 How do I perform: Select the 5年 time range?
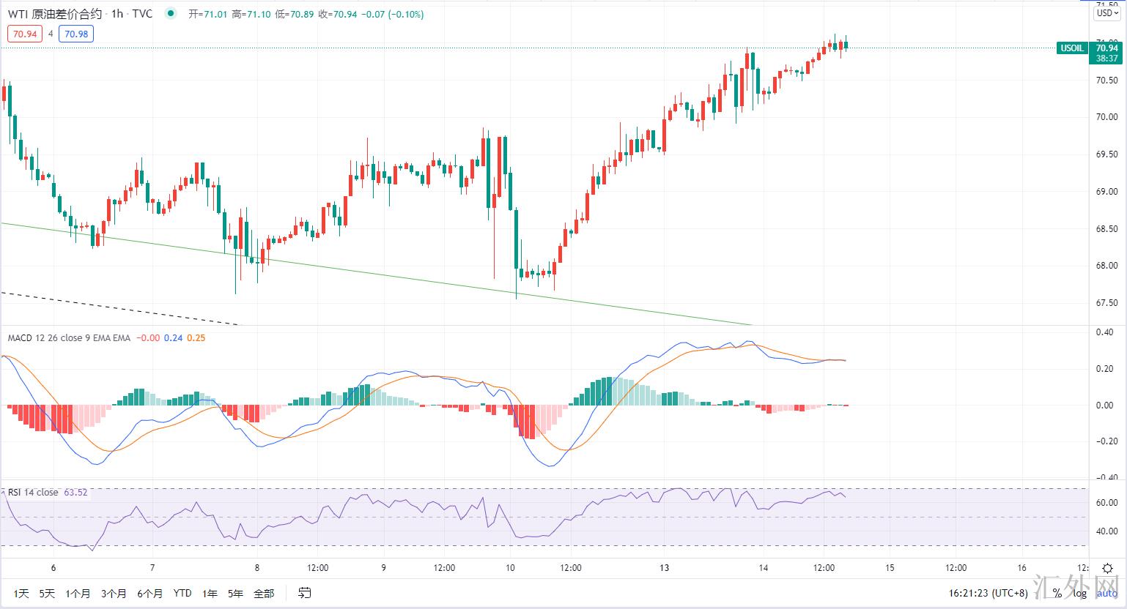235,593
